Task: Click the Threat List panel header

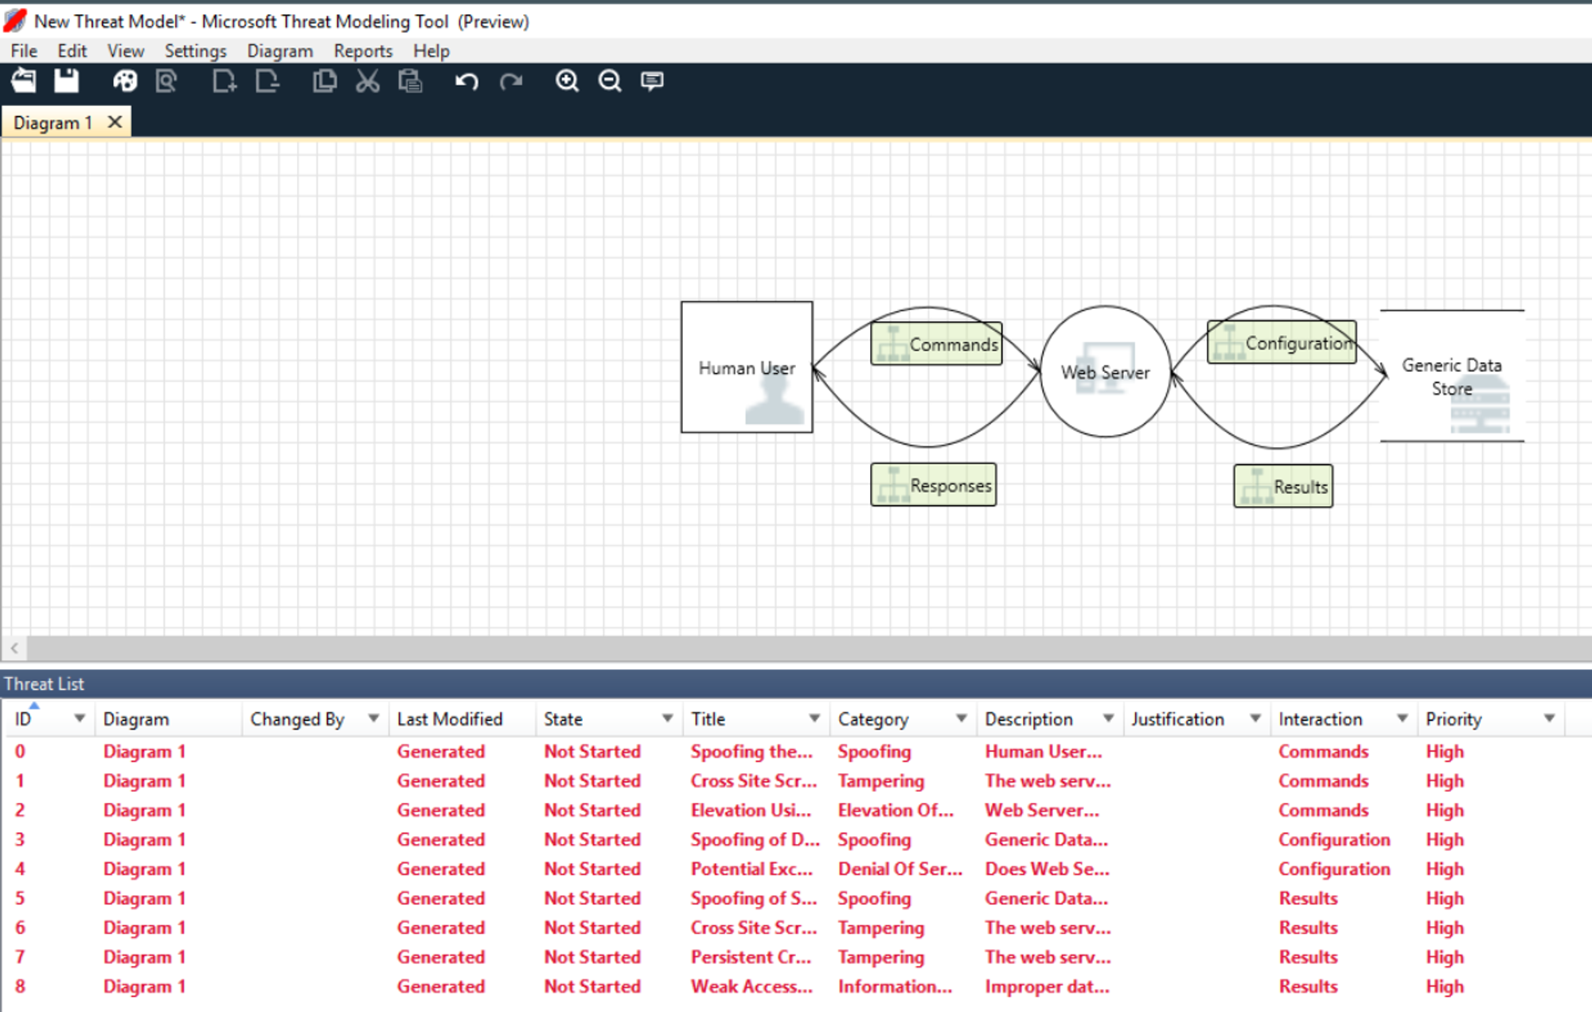Action: pyautogui.click(x=796, y=683)
